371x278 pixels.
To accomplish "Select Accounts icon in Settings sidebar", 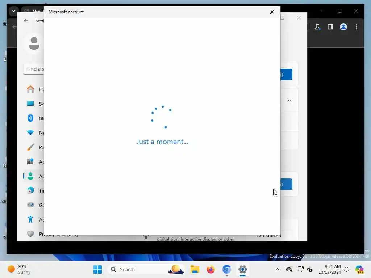I will [x=30, y=176].
